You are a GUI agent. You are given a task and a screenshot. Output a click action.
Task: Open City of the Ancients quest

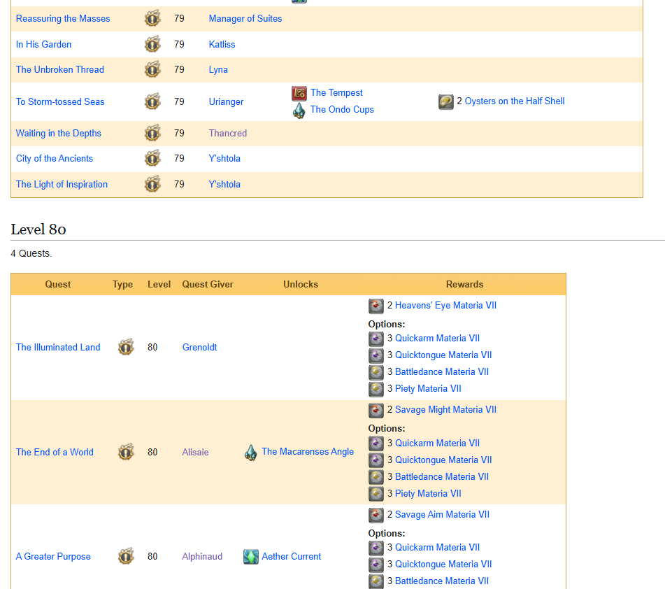55,158
